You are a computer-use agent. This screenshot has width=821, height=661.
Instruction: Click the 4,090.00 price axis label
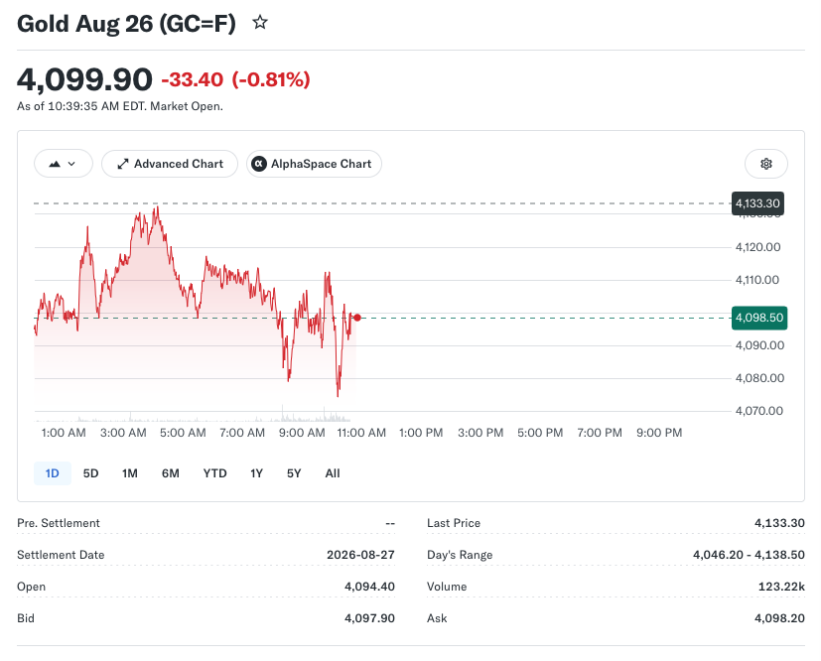759,345
